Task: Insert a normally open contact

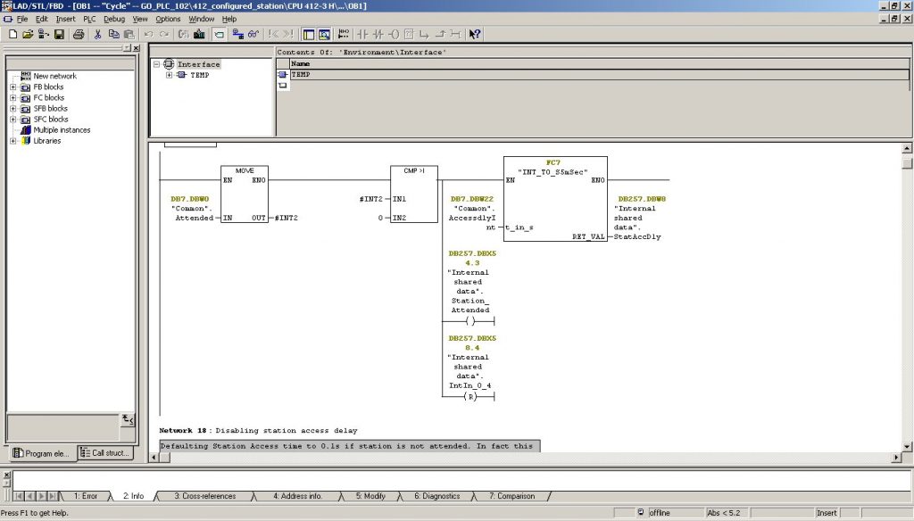Action: (x=362, y=34)
